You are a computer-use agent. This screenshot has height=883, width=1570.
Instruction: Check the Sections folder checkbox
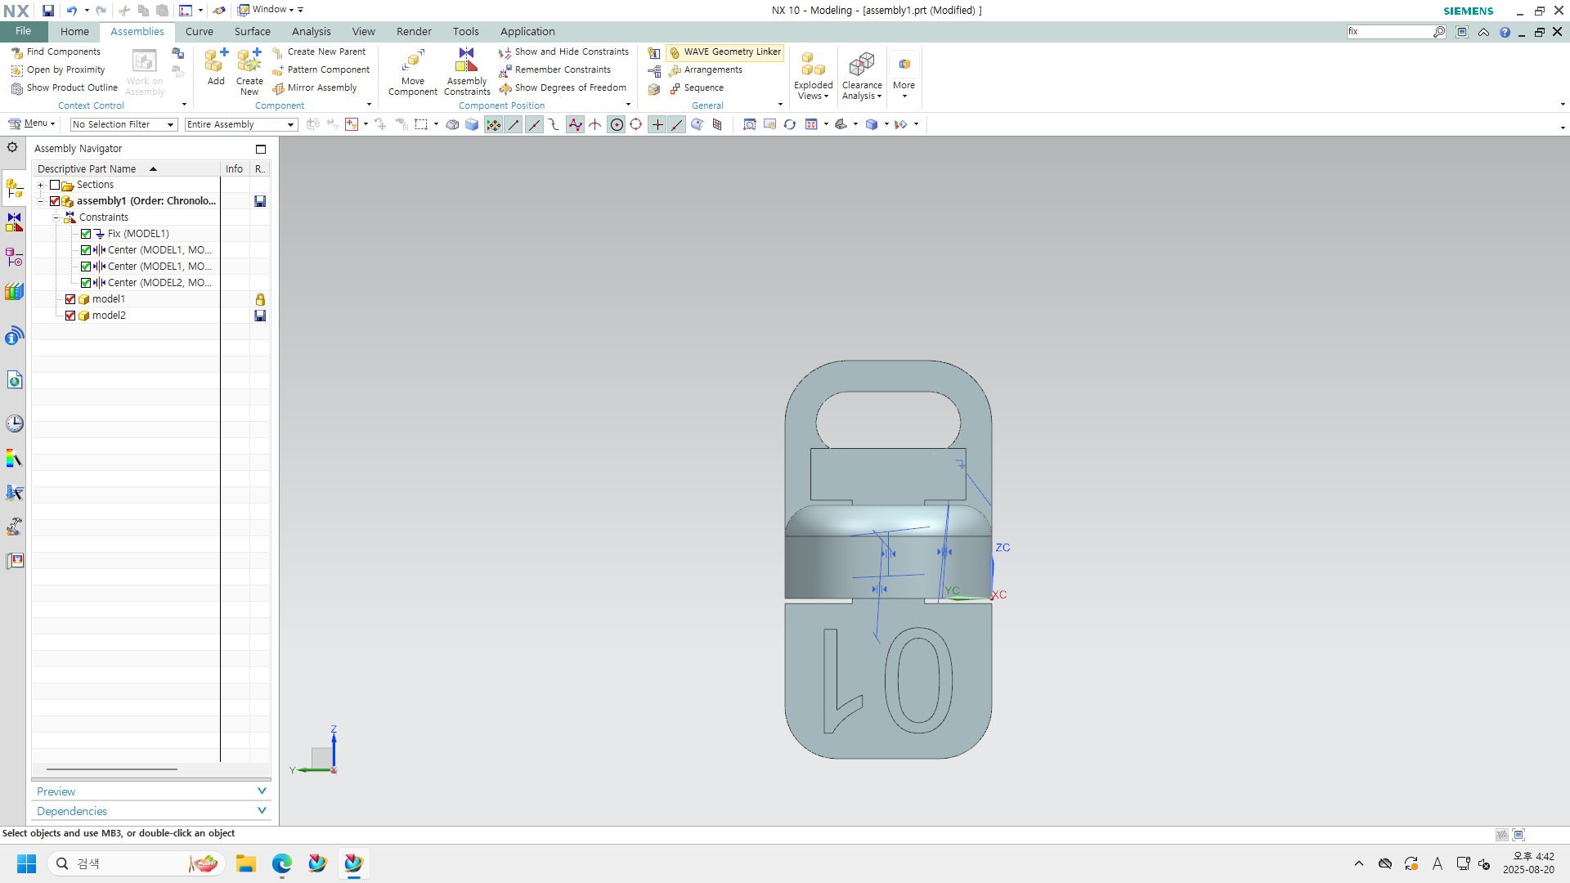coord(55,185)
